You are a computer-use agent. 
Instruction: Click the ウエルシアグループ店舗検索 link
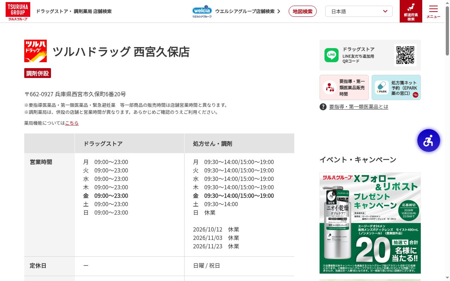[248, 11]
